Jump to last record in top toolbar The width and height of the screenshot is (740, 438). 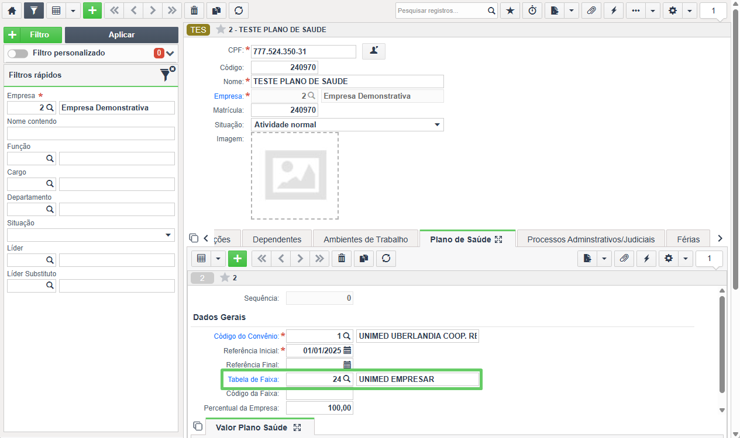point(172,11)
